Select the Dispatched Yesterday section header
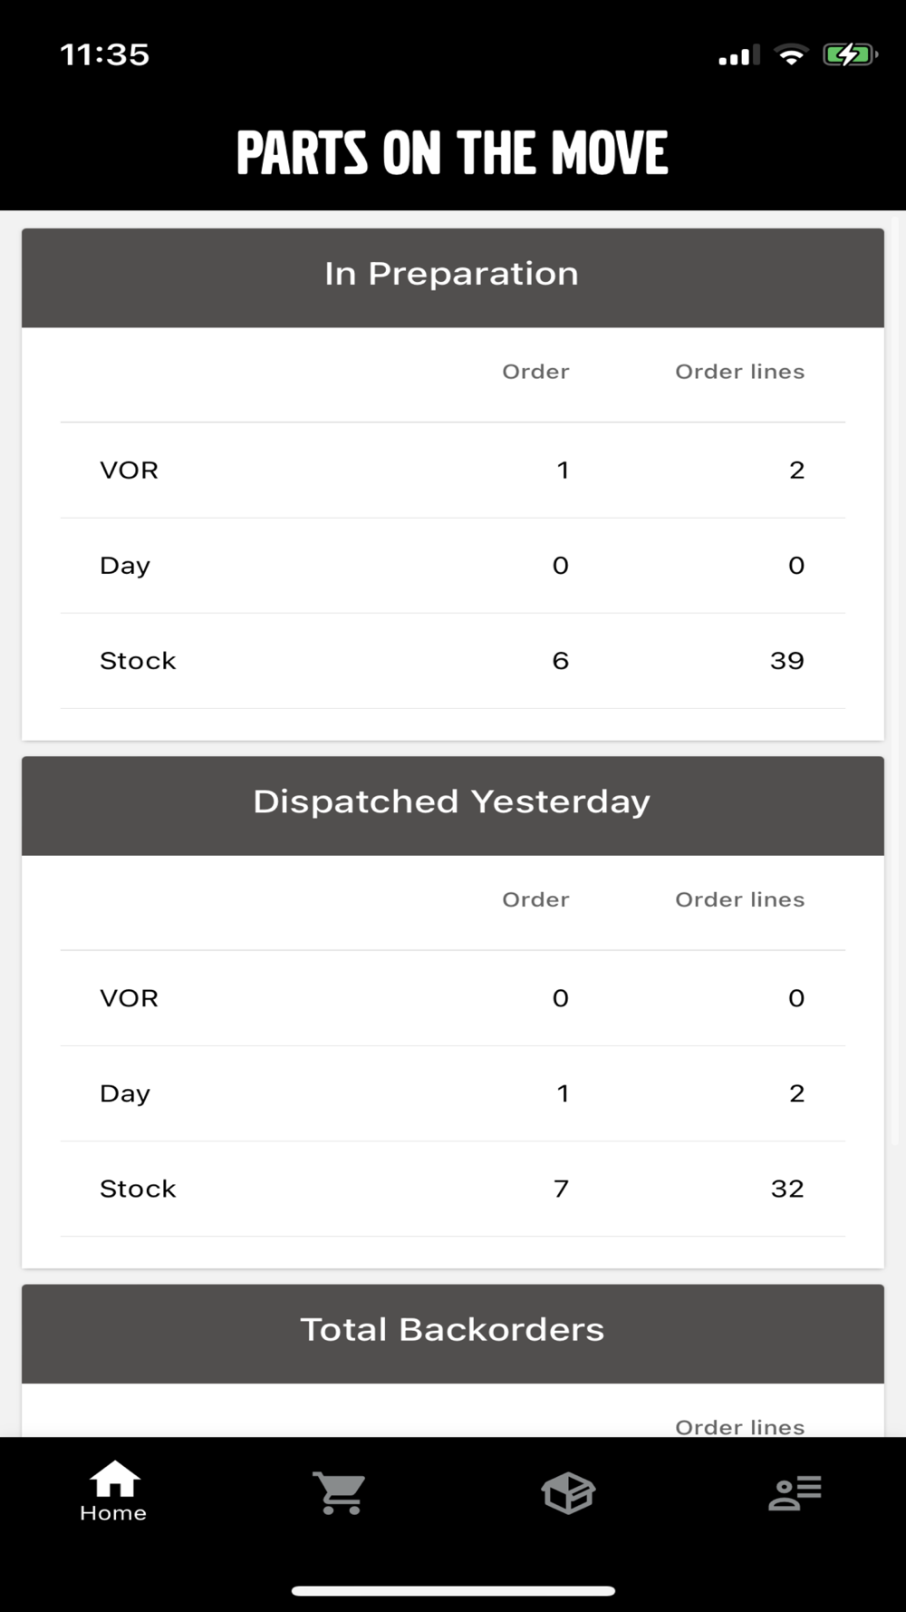 pyautogui.click(x=452, y=803)
